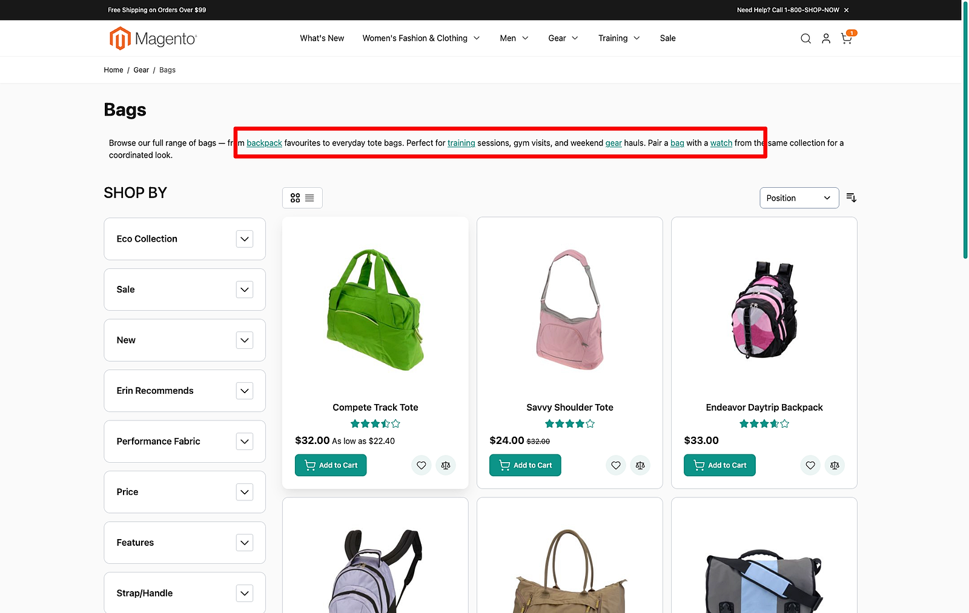Open the shopping cart icon
The height and width of the screenshot is (613, 969).
tap(846, 38)
